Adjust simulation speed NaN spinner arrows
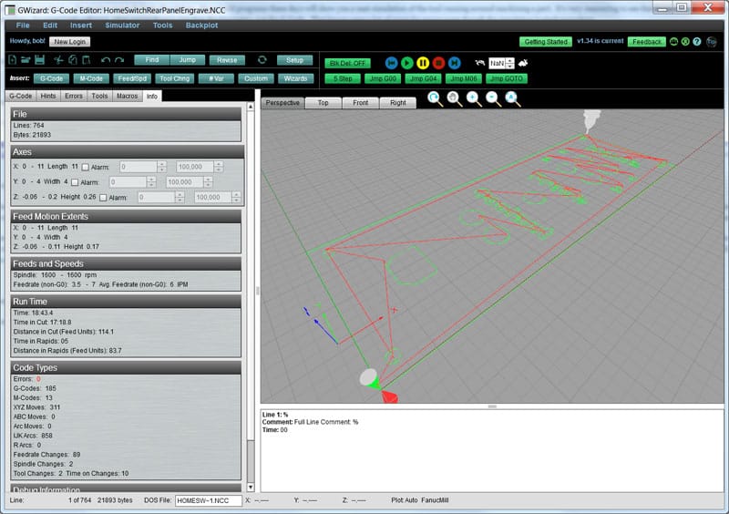Screen dimensions: 729x514 pos(510,63)
